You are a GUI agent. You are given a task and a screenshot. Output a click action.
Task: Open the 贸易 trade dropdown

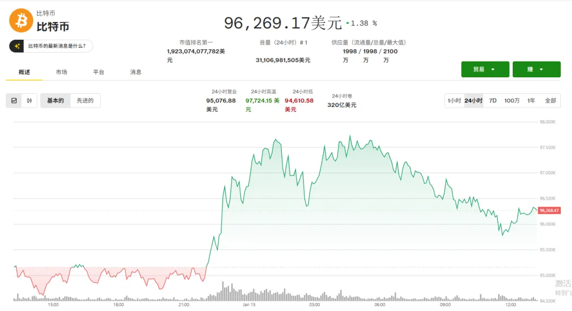coord(485,69)
